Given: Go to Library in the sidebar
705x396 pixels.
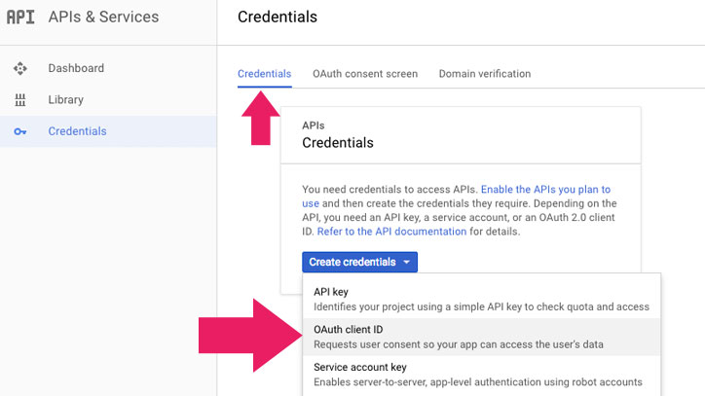Looking at the screenshot, I should pyautogui.click(x=66, y=100).
